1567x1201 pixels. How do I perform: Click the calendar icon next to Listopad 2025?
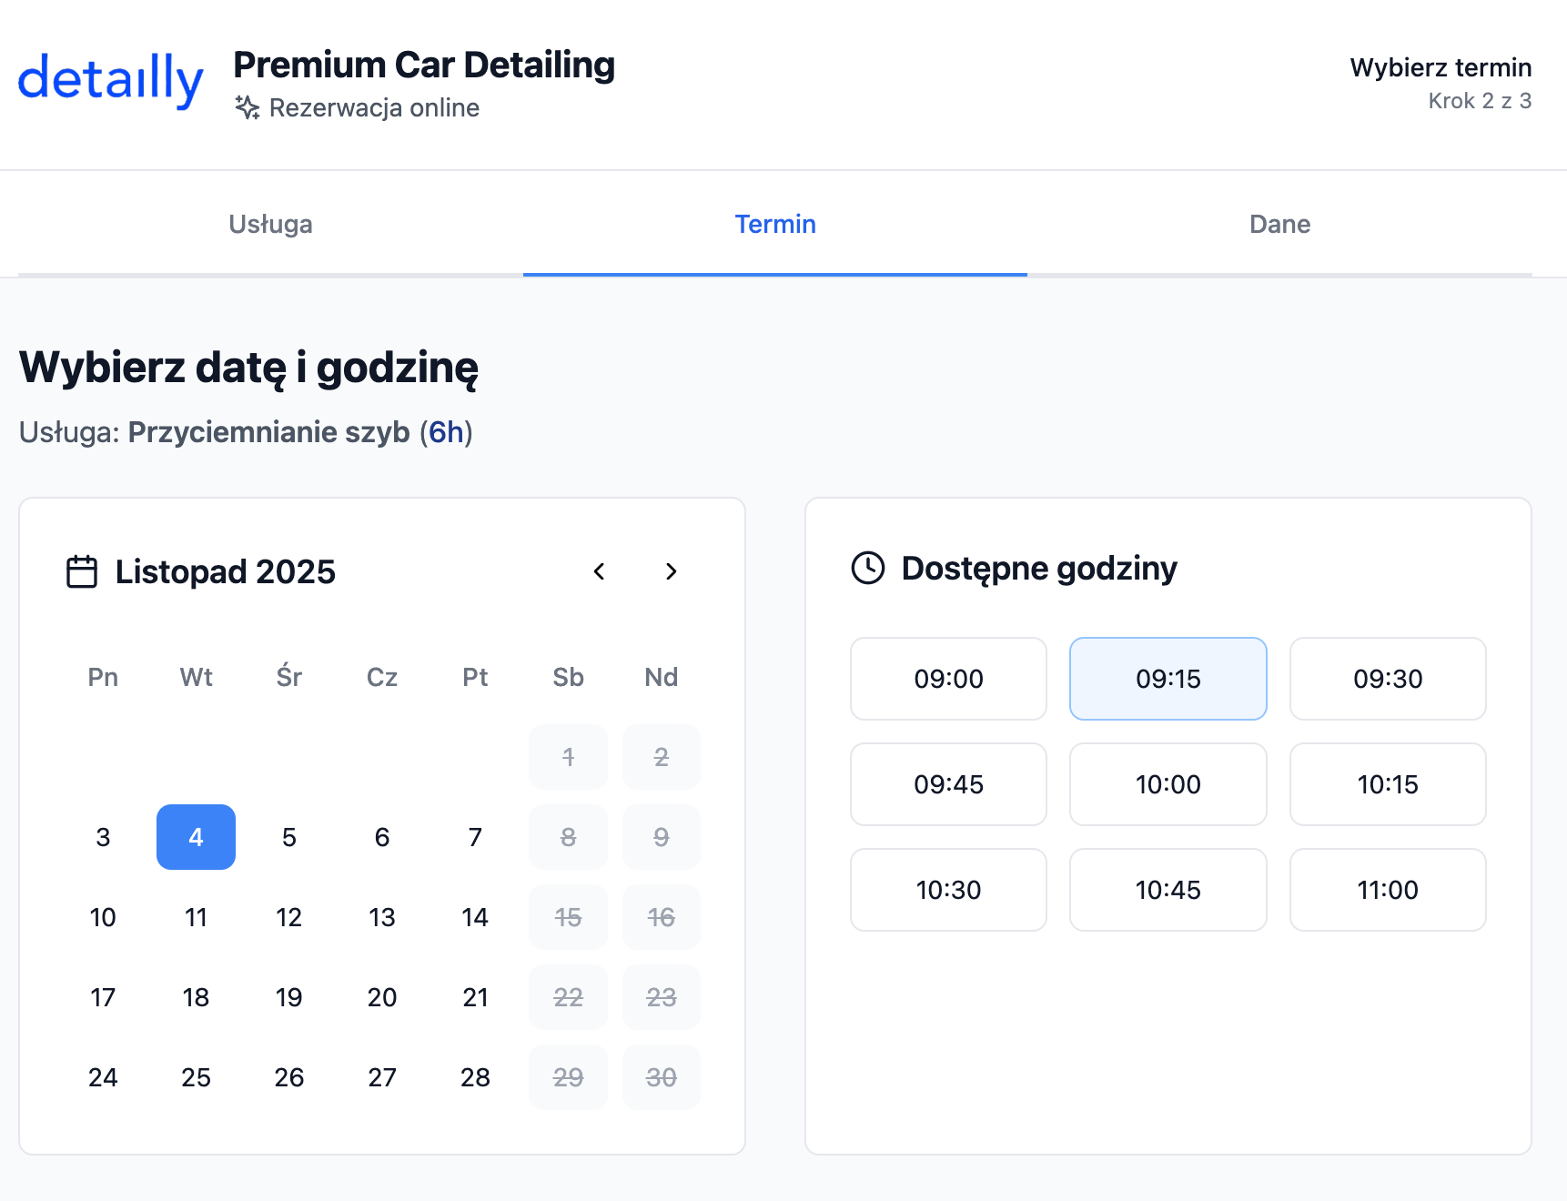pyautogui.click(x=82, y=572)
